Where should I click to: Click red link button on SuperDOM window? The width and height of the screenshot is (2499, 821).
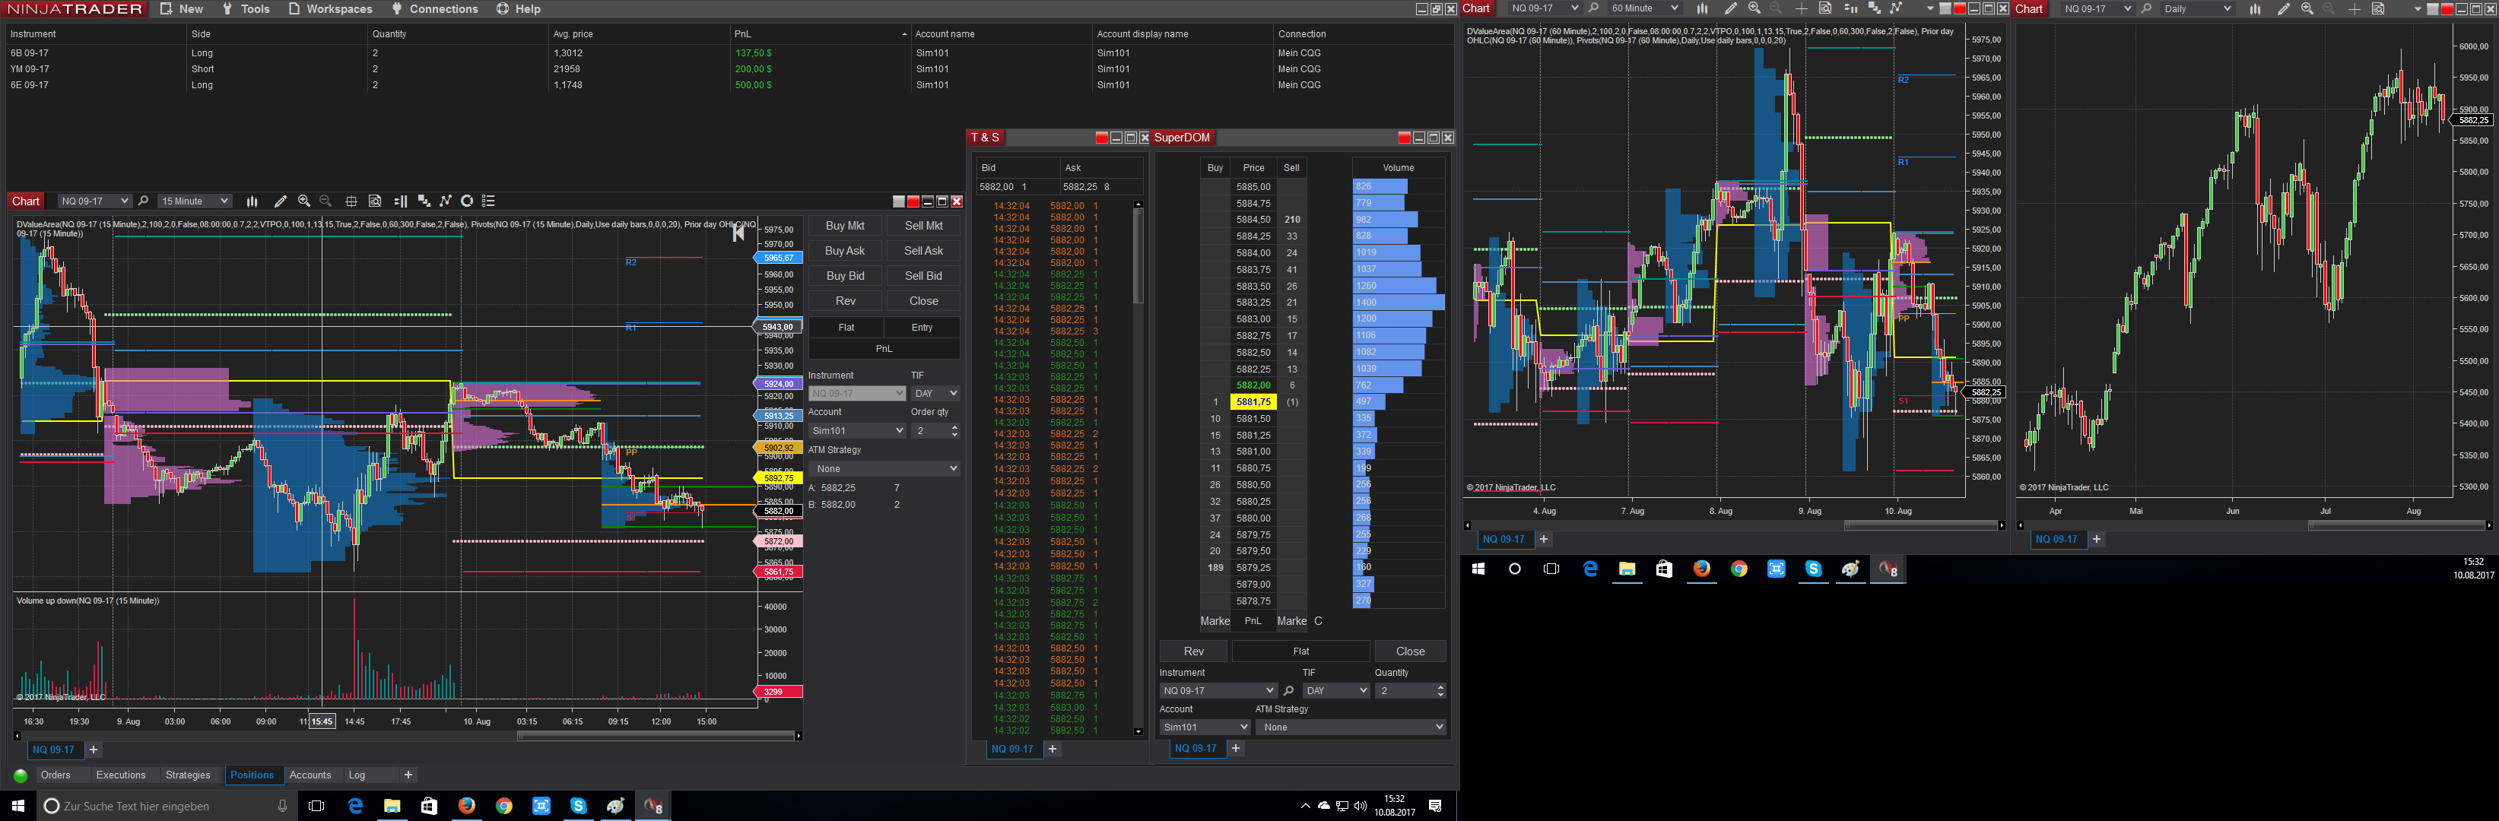(x=1404, y=138)
